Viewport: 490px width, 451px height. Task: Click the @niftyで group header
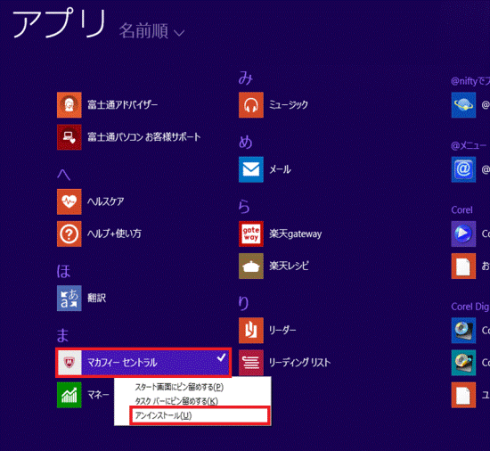point(470,81)
